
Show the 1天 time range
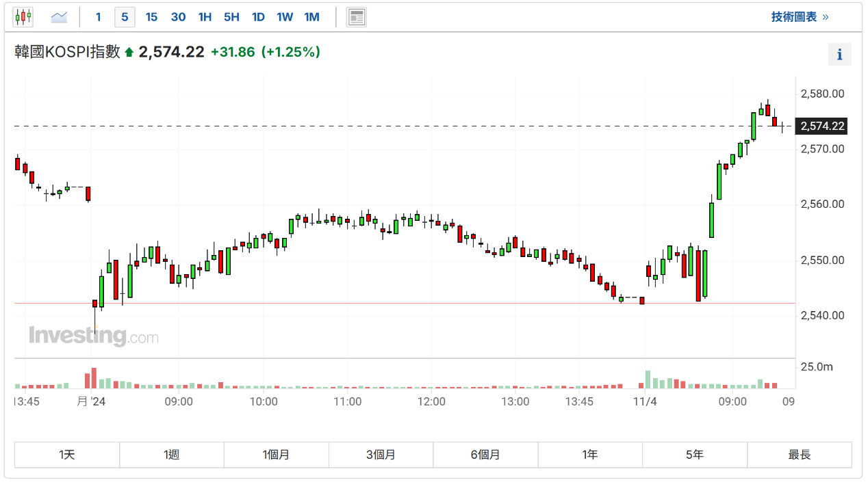point(67,455)
